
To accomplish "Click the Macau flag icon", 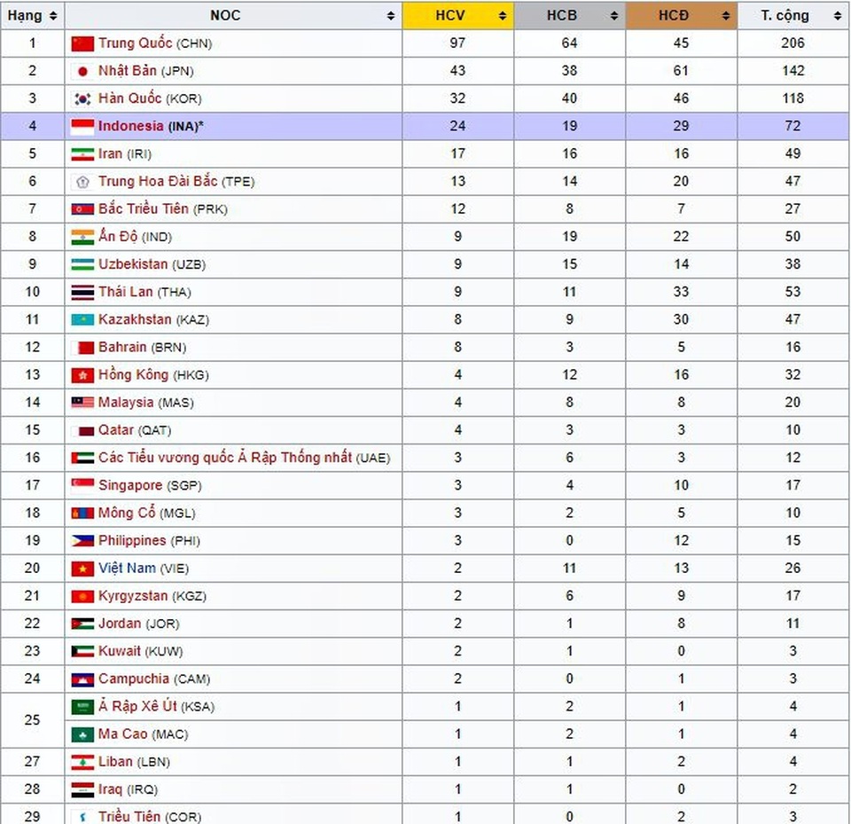I will click(x=82, y=735).
